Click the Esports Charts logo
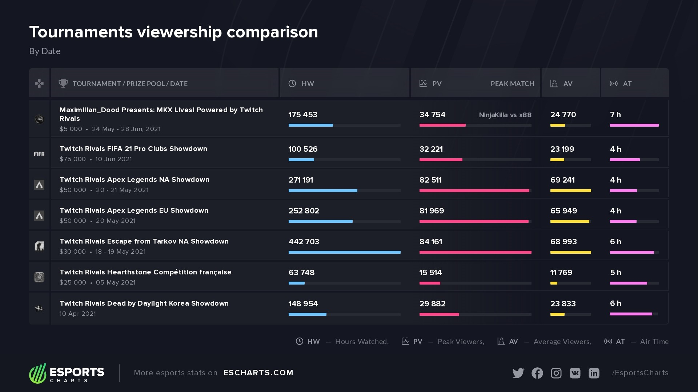 pyautogui.click(x=67, y=373)
